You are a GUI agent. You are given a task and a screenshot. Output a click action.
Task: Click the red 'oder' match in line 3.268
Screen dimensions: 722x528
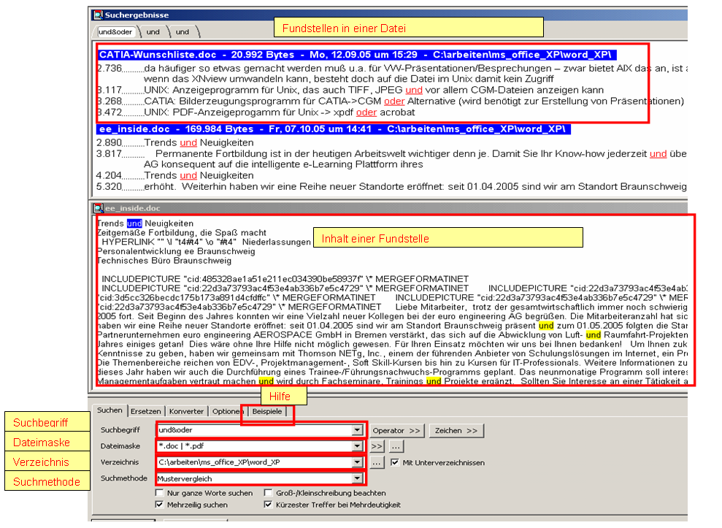394,101
